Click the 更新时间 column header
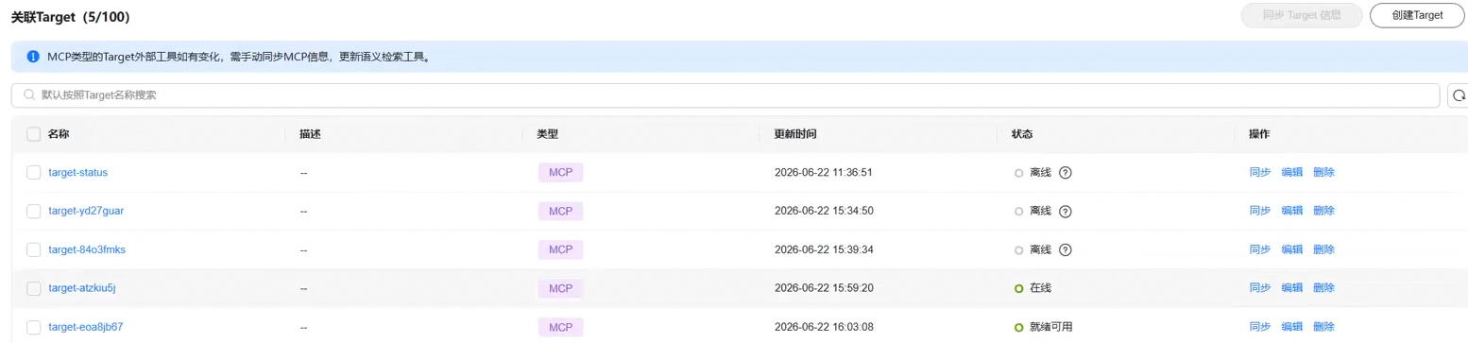The width and height of the screenshot is (1468, 343). [x=795, y=134]
